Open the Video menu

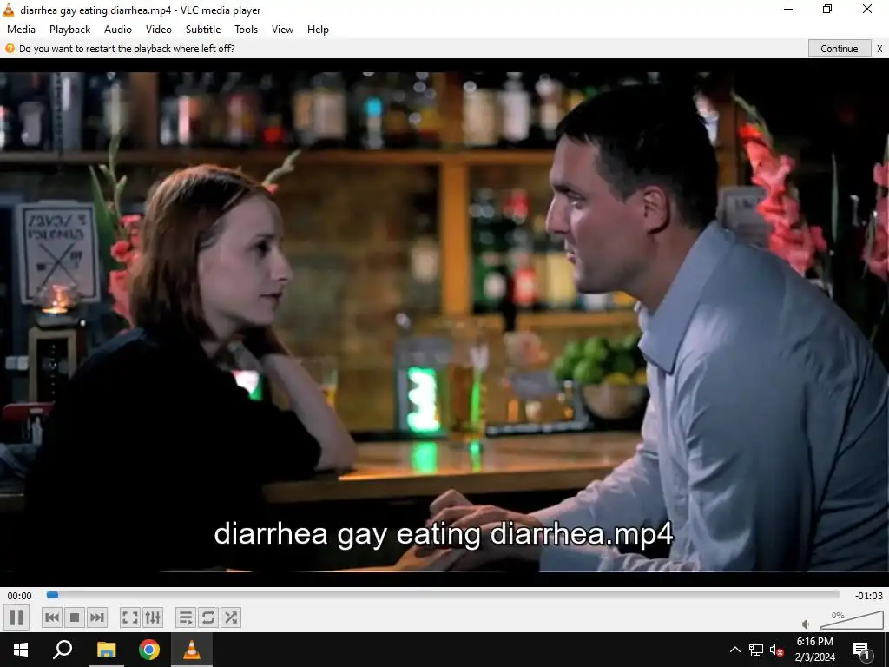(x=159, y=30)
